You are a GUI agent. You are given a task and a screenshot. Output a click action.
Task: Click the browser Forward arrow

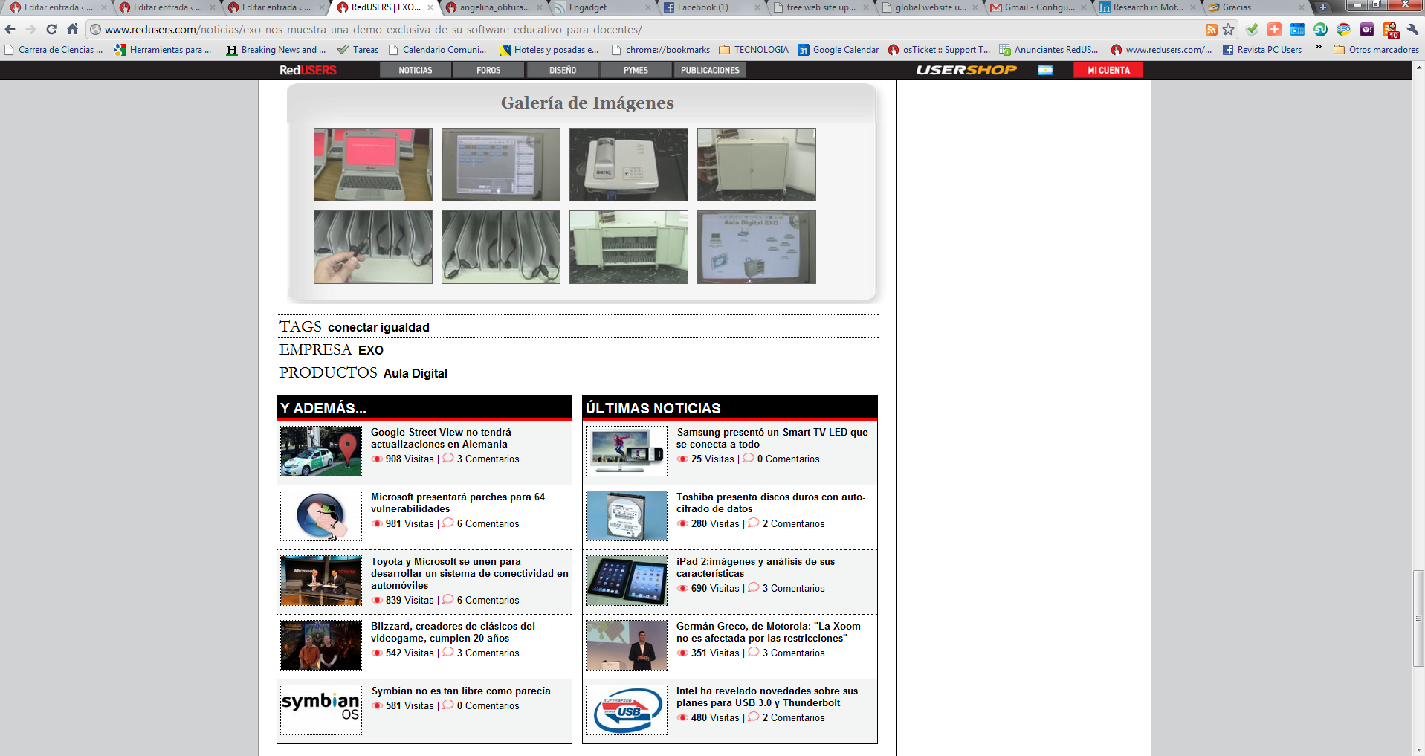(30, 30)
